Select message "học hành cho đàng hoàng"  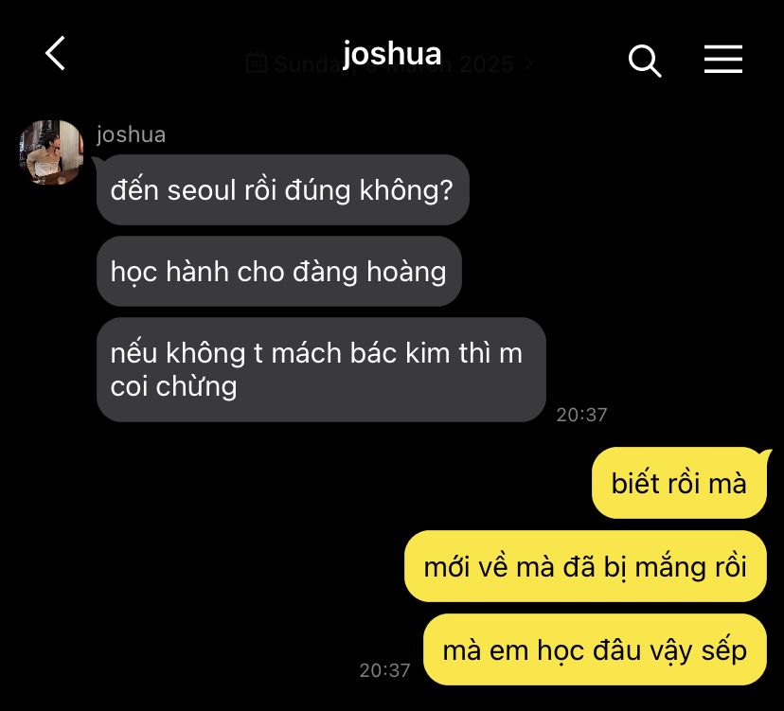(279, 272)
